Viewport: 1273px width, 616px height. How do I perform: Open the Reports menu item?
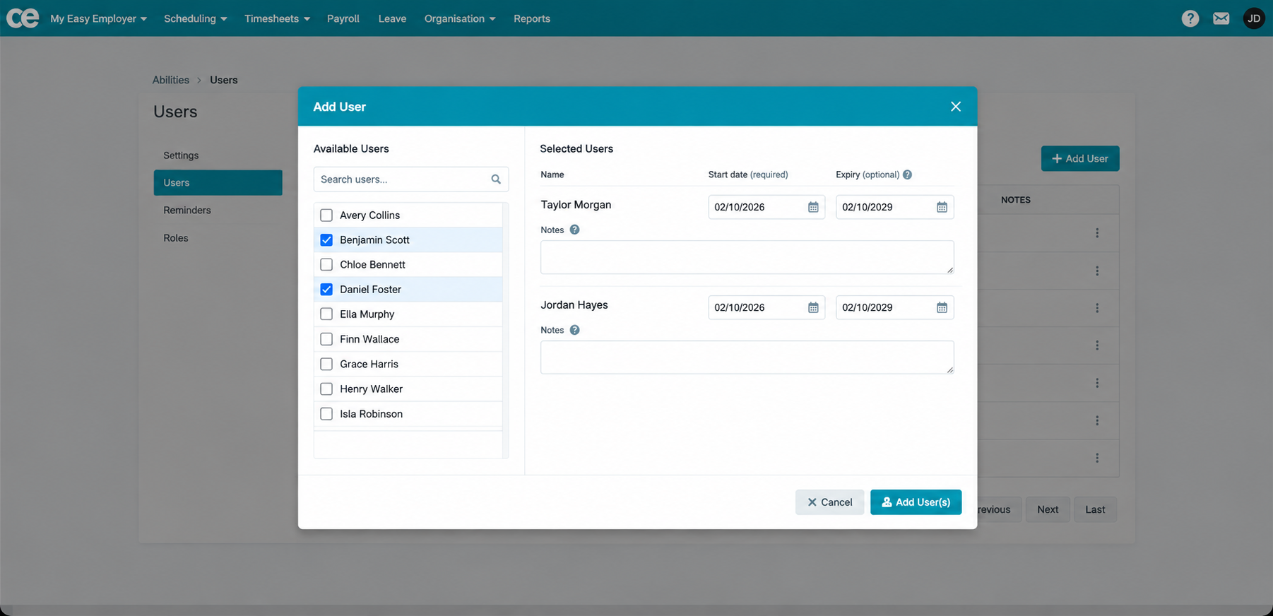[x=532, y=18]
